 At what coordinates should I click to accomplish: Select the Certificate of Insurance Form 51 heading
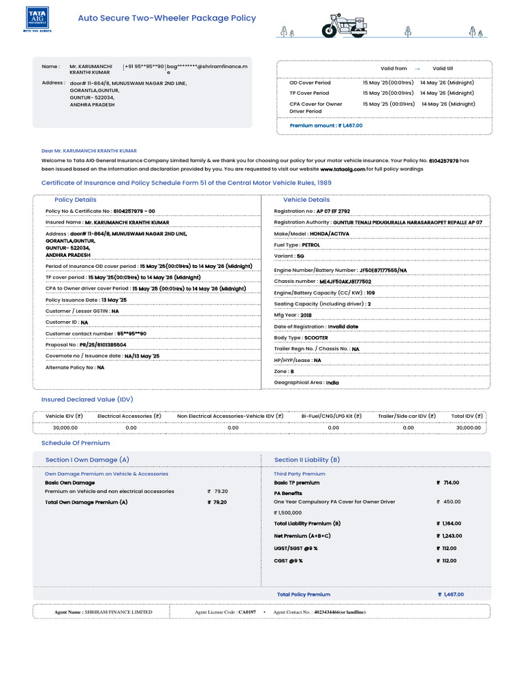187,183
